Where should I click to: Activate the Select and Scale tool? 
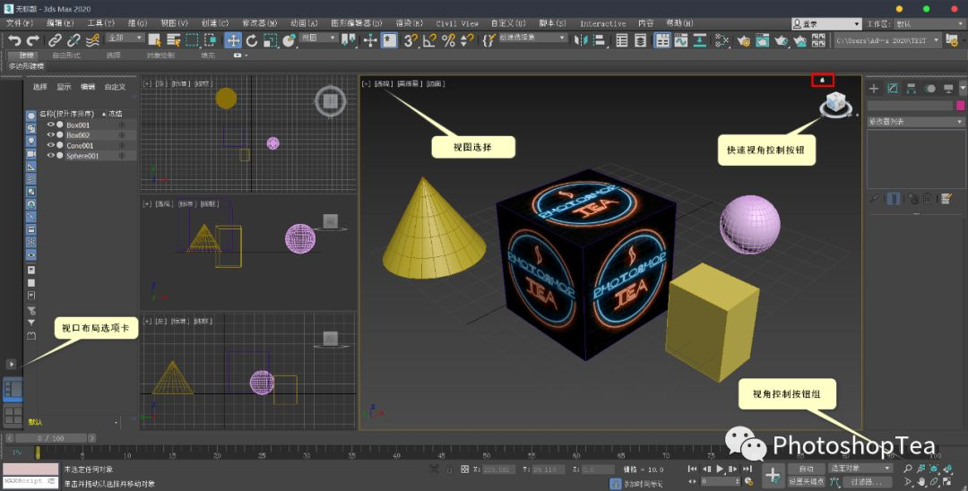tap(271, 40)
